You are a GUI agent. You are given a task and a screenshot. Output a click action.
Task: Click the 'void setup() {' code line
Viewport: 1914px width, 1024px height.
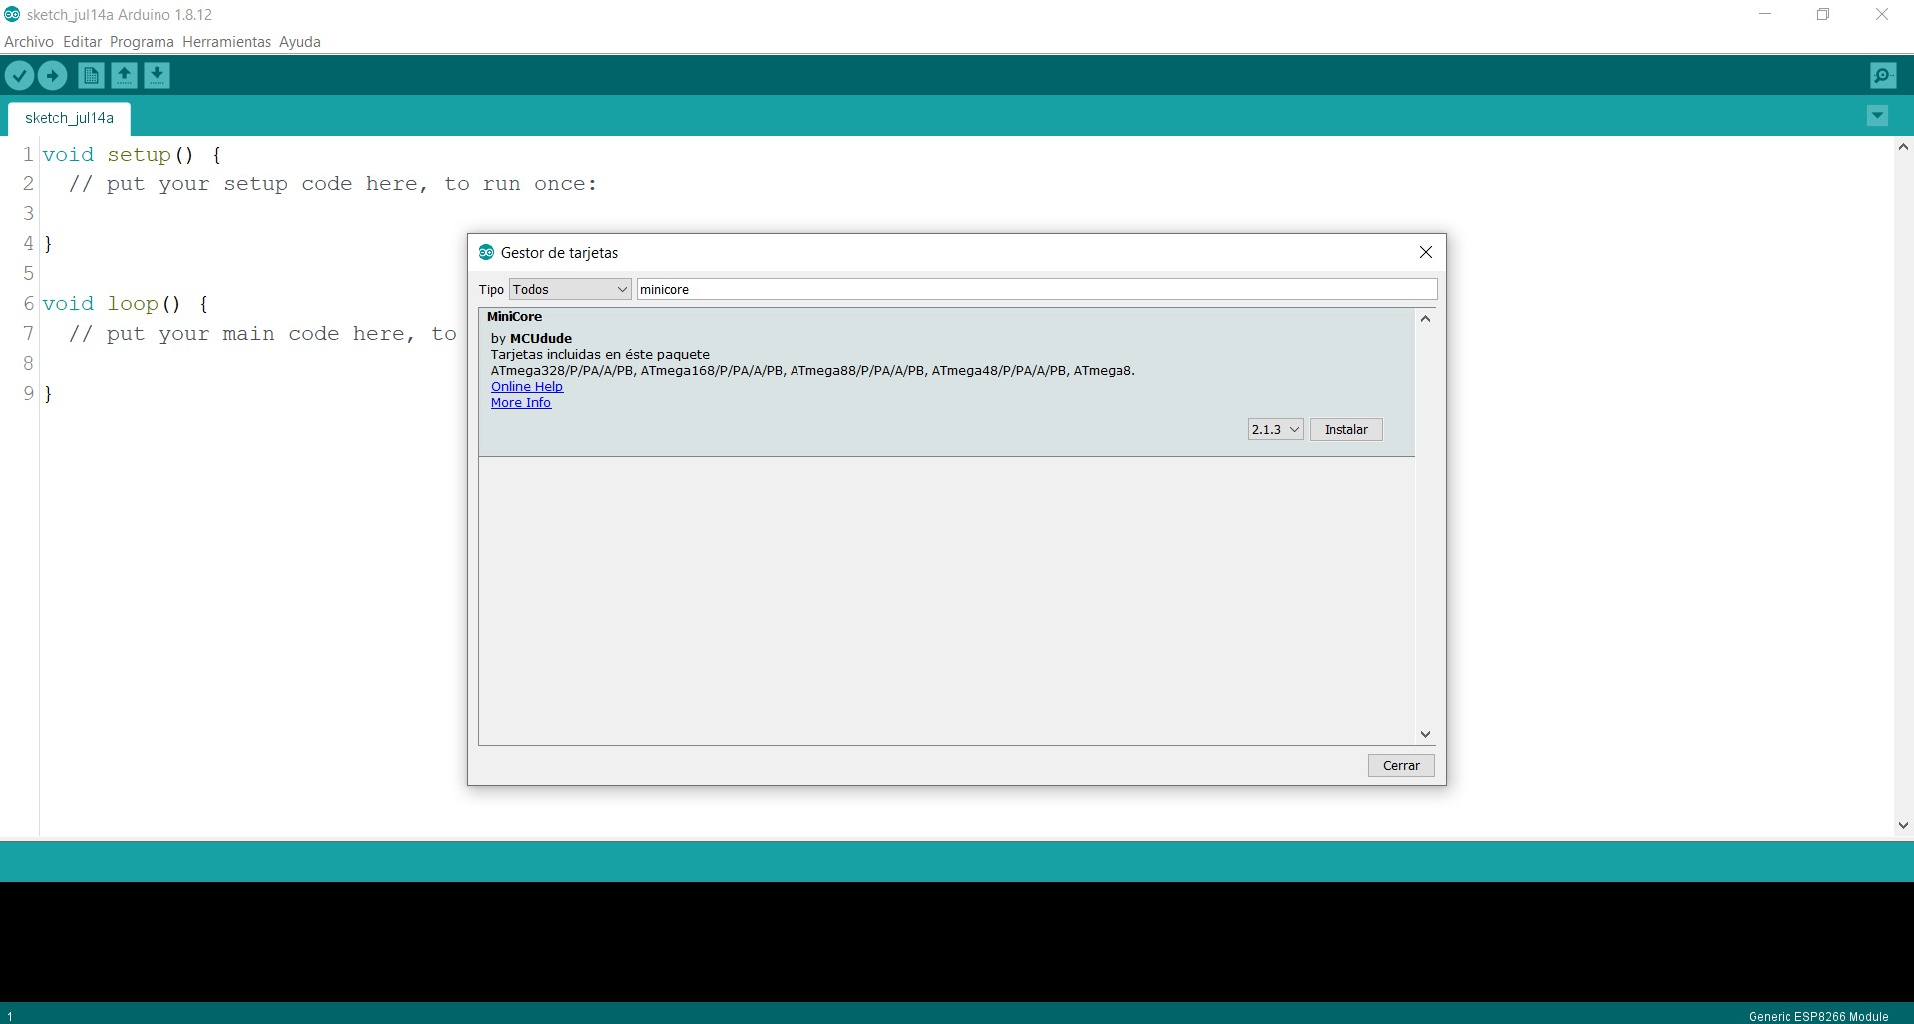click(132, 155)
